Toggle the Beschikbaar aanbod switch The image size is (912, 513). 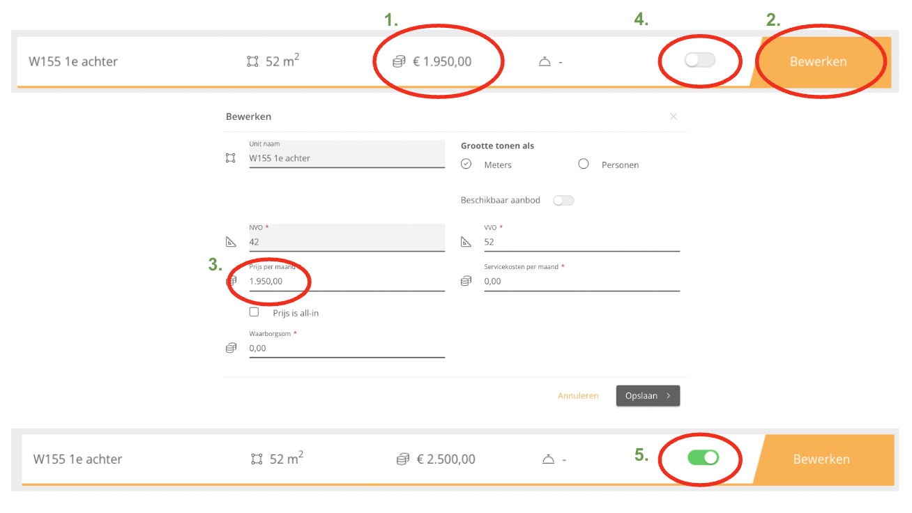[563, 201]
